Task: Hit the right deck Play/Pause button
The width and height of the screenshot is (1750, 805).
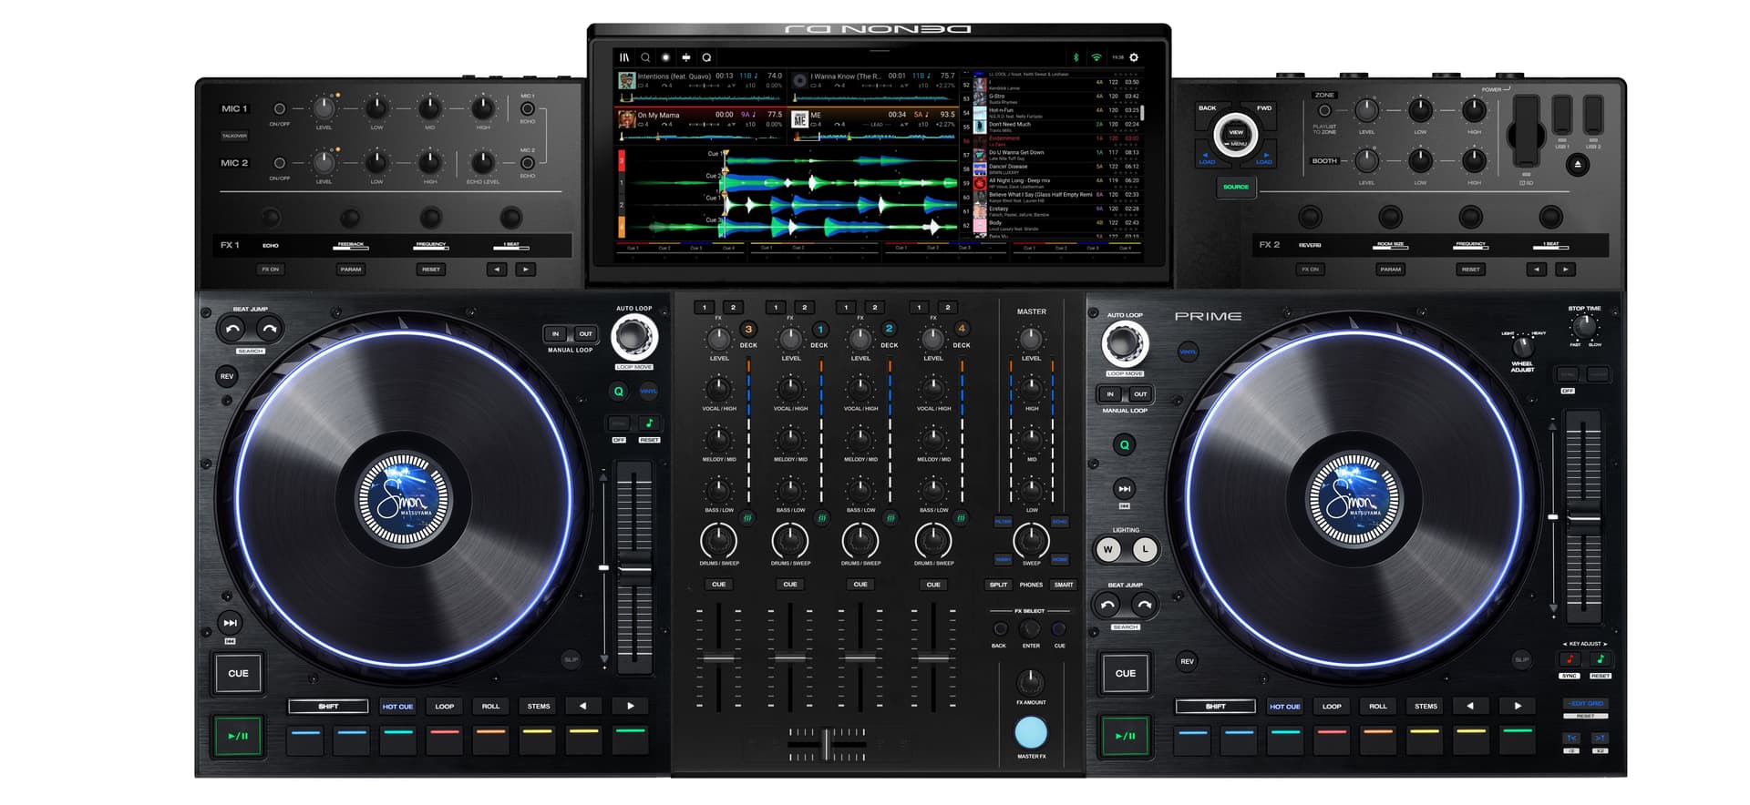Action: pos(1125,736)
